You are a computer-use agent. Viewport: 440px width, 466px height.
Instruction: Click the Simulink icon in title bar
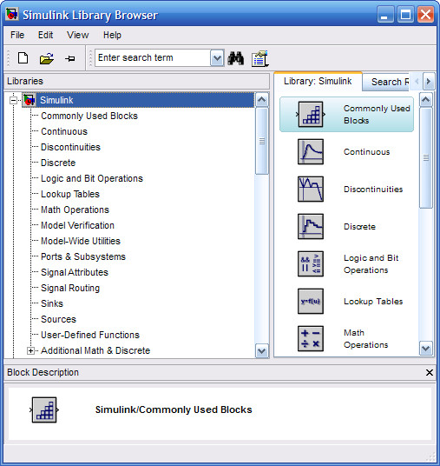click(12, 14)
